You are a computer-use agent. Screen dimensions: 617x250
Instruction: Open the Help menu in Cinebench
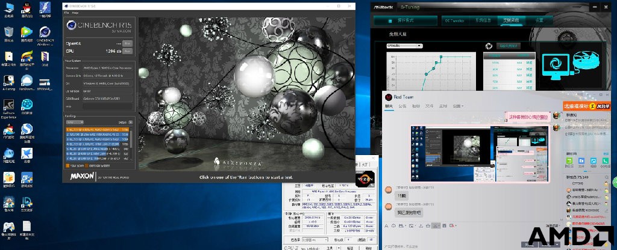(75, 13)
